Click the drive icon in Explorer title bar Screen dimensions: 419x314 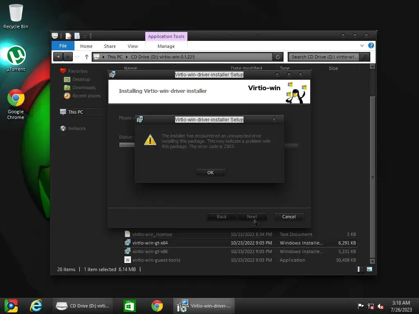[x=55, y=36]
